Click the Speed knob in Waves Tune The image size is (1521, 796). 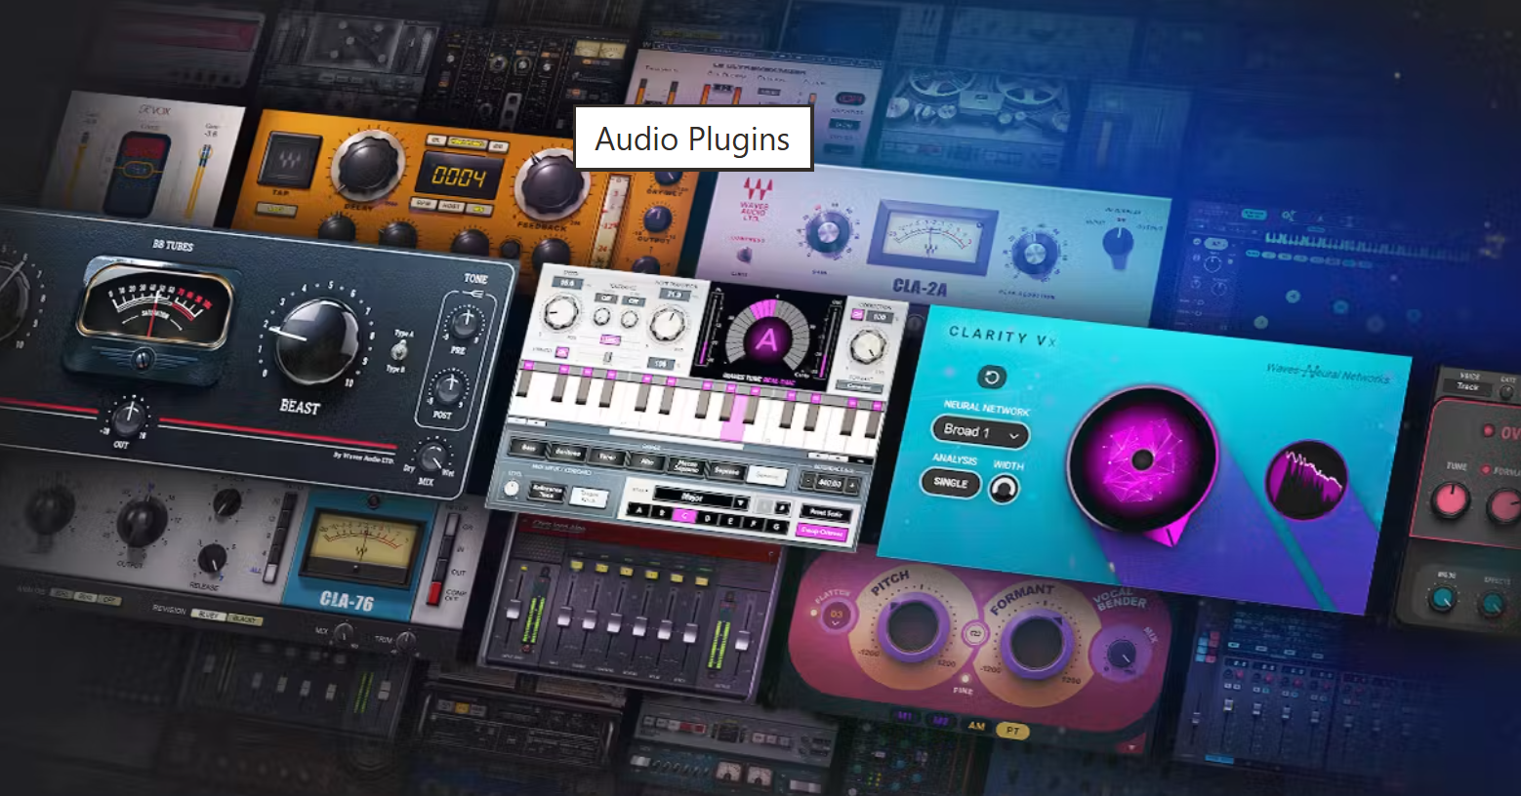(x=561, y=312)
